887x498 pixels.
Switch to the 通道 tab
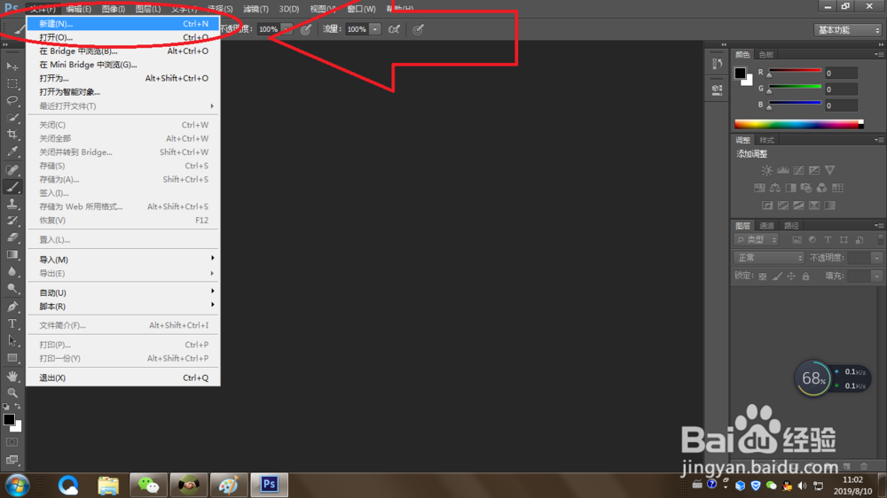coord(766,226)
